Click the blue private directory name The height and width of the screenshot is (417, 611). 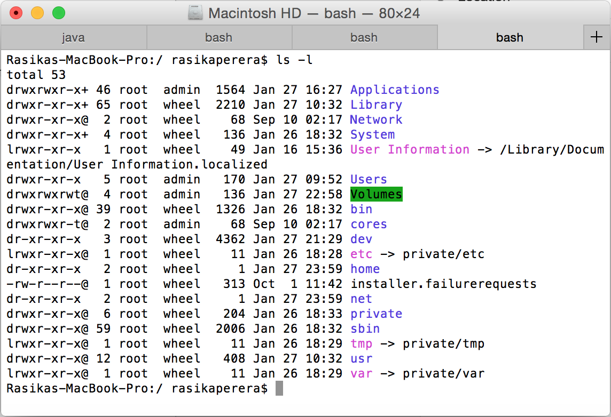(x=376, y=314)
